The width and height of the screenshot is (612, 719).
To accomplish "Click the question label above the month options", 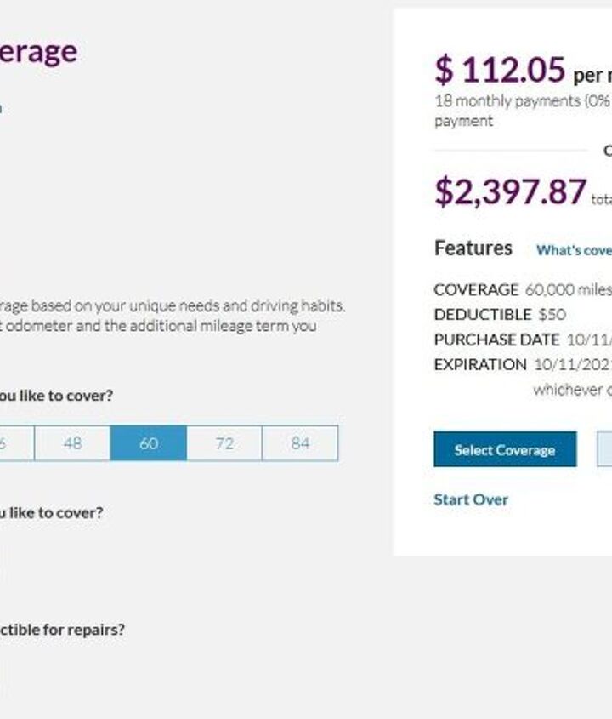I will click(56, 396).
